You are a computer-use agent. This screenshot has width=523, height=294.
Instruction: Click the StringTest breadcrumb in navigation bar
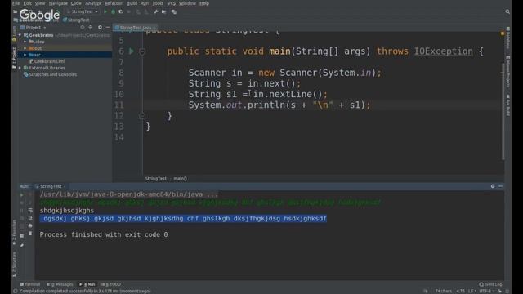[x=76, y=20]
